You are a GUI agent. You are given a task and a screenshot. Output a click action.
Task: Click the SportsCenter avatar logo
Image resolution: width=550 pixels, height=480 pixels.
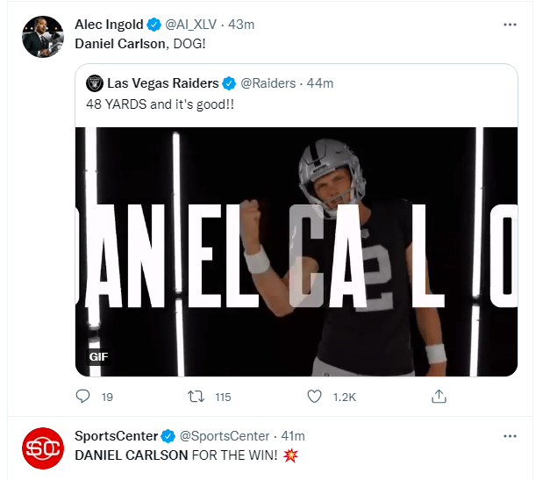click(x=42, y=448)
